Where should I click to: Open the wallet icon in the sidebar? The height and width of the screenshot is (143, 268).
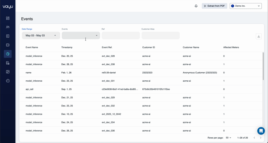pos(8,45)
